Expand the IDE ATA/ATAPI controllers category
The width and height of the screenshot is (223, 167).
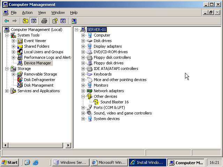click(x=83, y=69)
